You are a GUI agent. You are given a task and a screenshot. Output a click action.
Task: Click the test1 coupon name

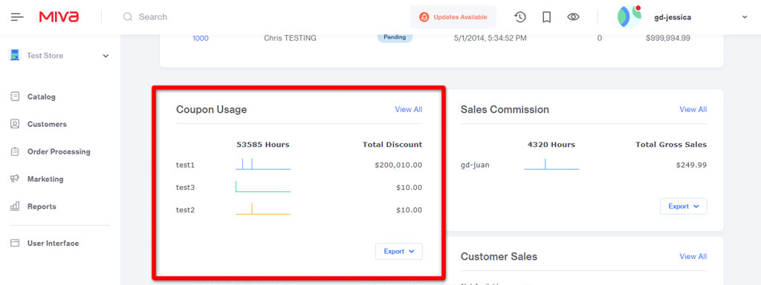185,165
